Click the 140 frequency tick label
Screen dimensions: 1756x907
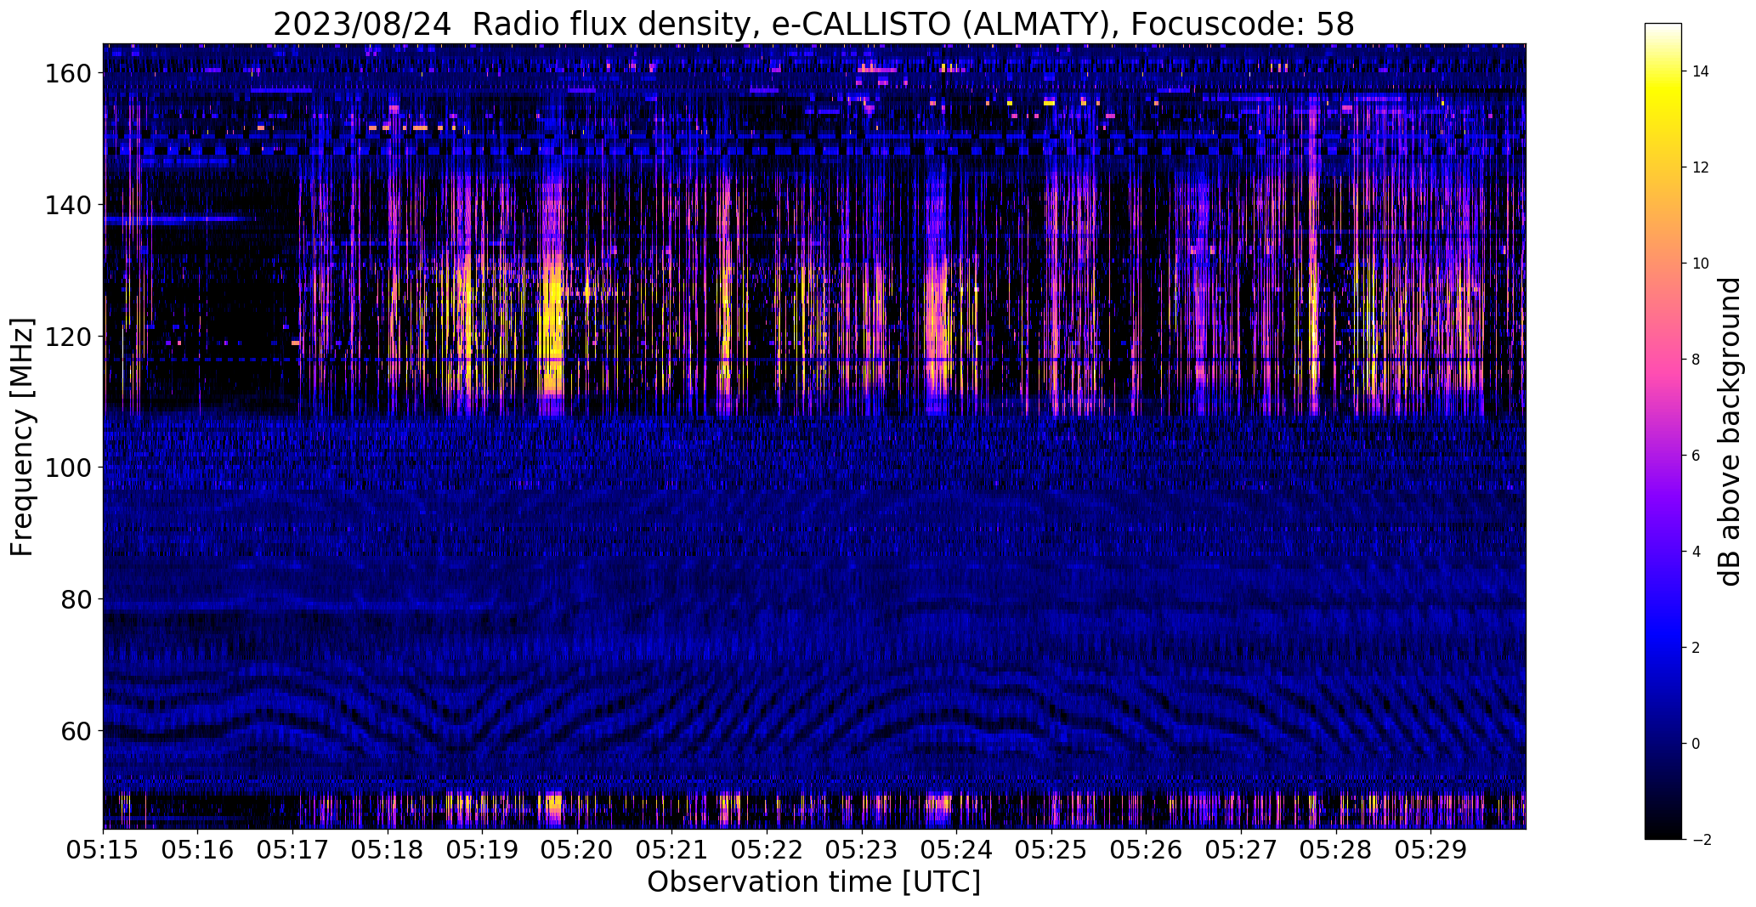[67, 205]
